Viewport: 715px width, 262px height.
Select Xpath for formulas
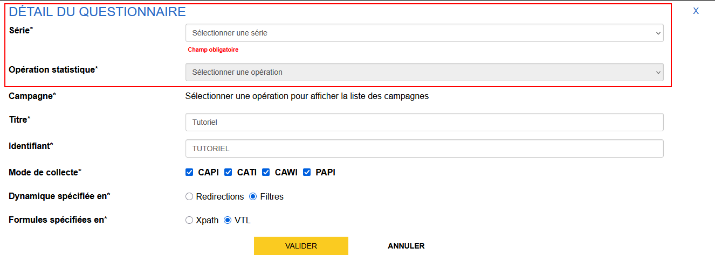[189, 220]
